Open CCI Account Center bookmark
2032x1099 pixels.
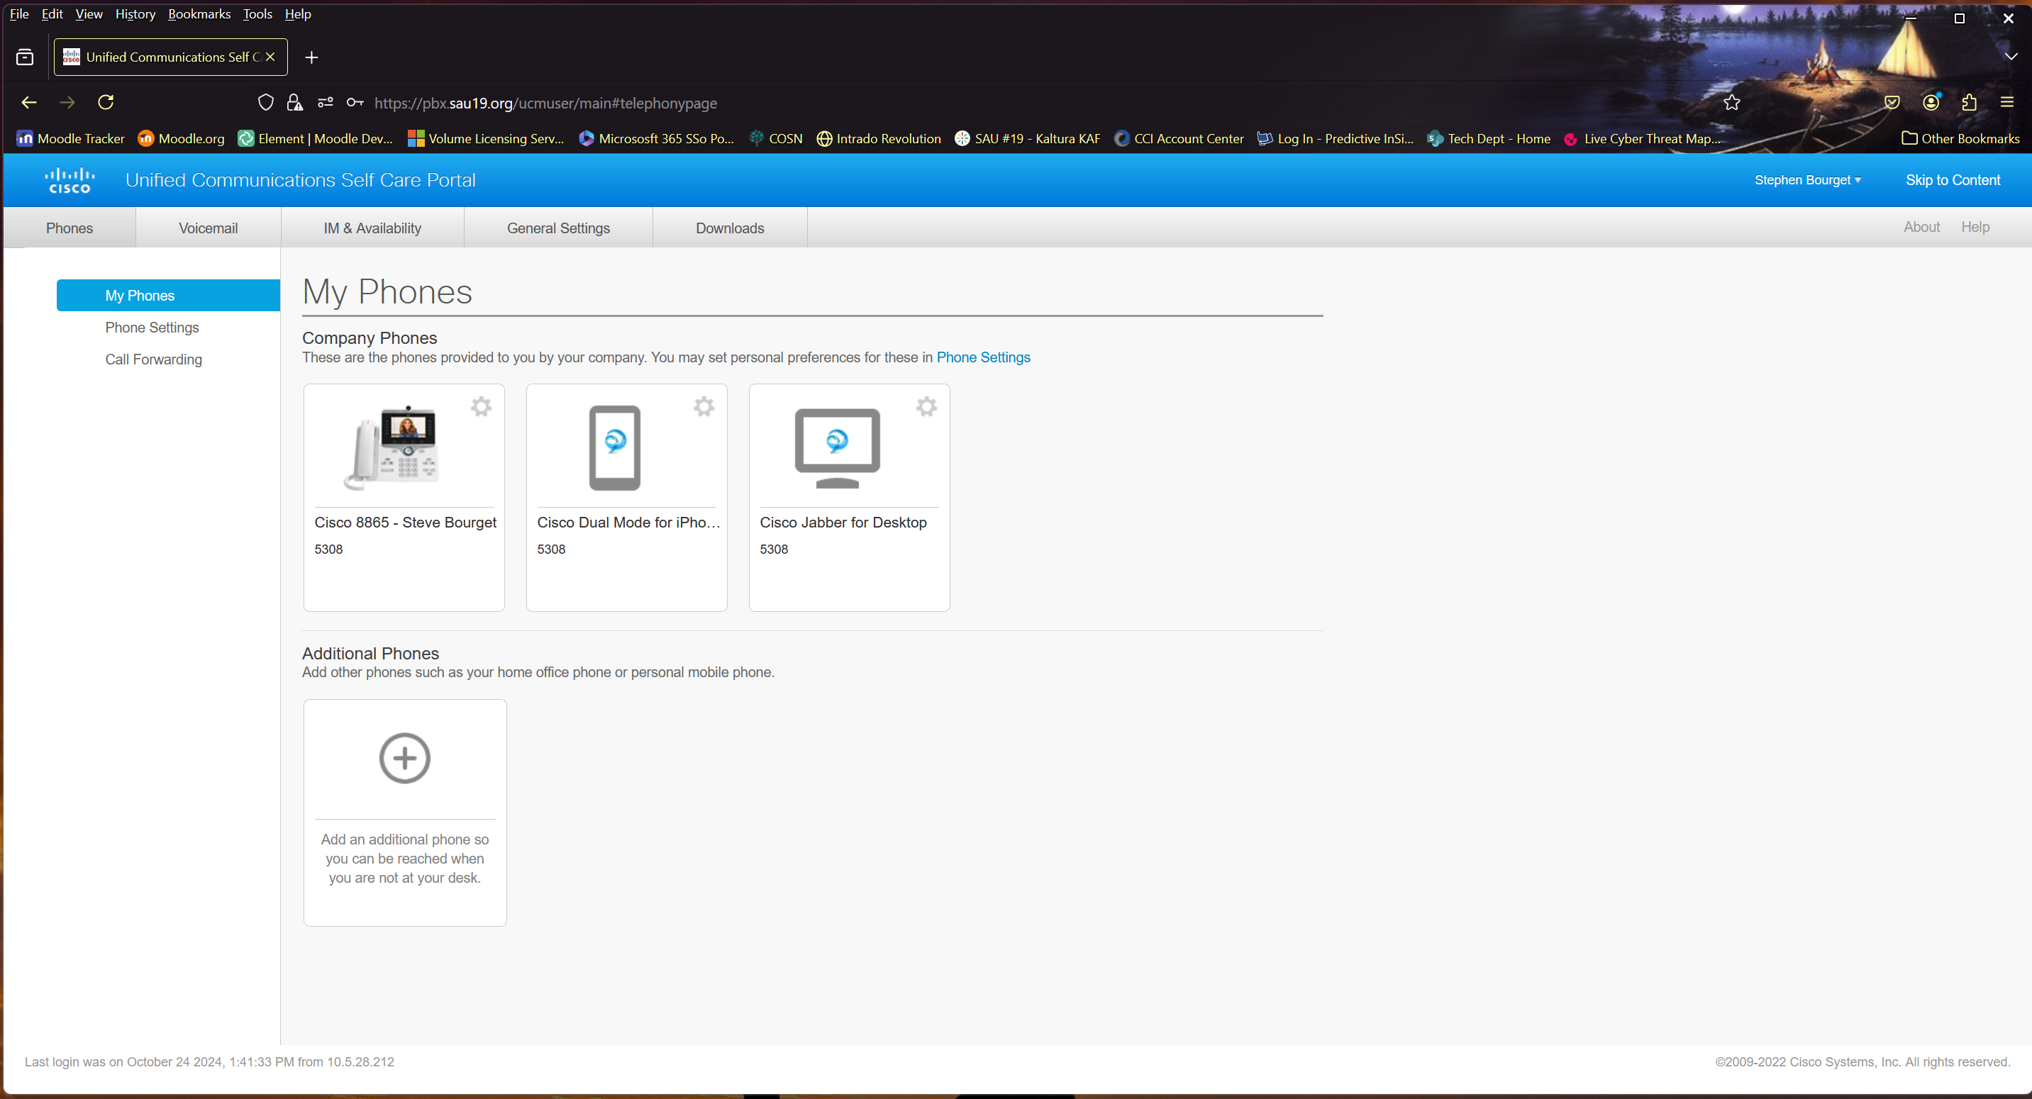[1179, 139]
